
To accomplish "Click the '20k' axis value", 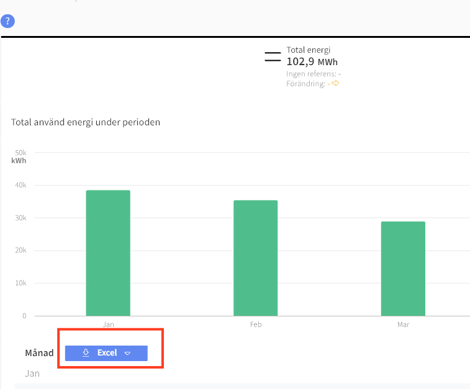I will [x=20, y=250].
